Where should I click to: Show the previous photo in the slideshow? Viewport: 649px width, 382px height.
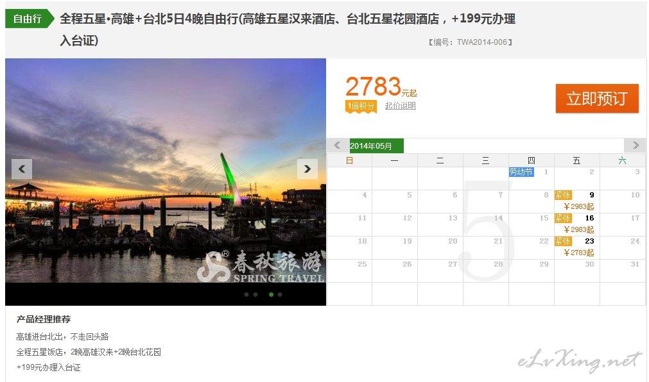[22, 169]
